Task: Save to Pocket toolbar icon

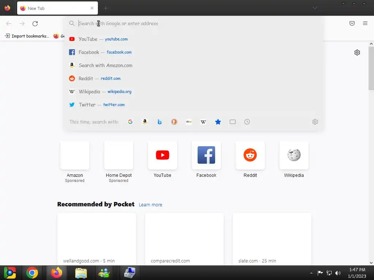Action: [352, 23]
